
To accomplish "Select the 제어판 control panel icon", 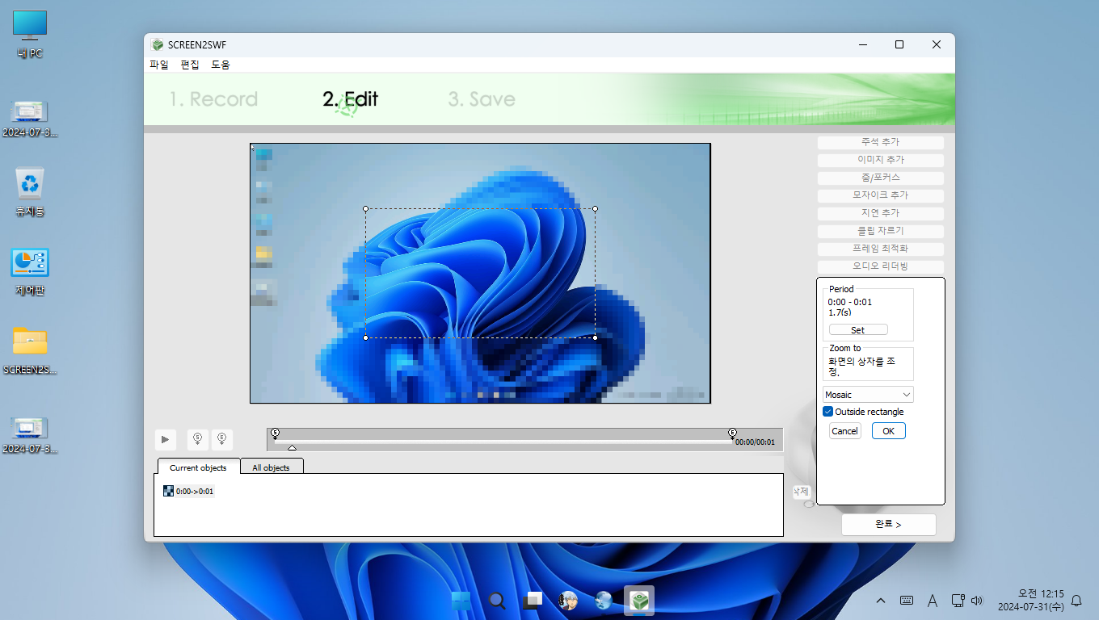I will [x=30, y=271].
